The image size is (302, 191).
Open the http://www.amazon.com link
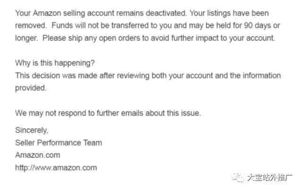[56, 168]
